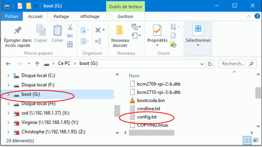The width and height of the screenshot is (262, 147).
Task: Click the scissors Couper icon
Action: (x=70, y=27)
